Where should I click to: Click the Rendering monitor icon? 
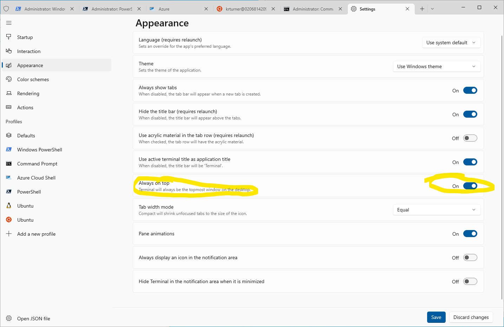[9, 93]
